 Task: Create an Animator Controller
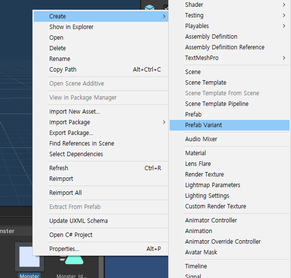click(x=230, y=220)
